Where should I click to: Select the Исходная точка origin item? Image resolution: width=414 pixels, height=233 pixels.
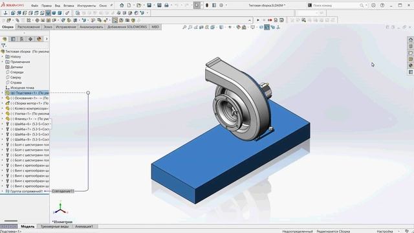22,88
